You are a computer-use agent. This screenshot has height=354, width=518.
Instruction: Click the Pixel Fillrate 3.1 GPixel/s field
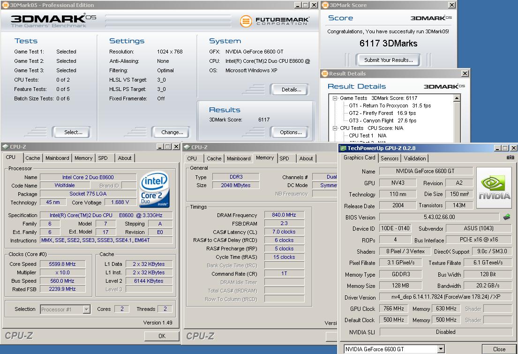click(400, 263)
